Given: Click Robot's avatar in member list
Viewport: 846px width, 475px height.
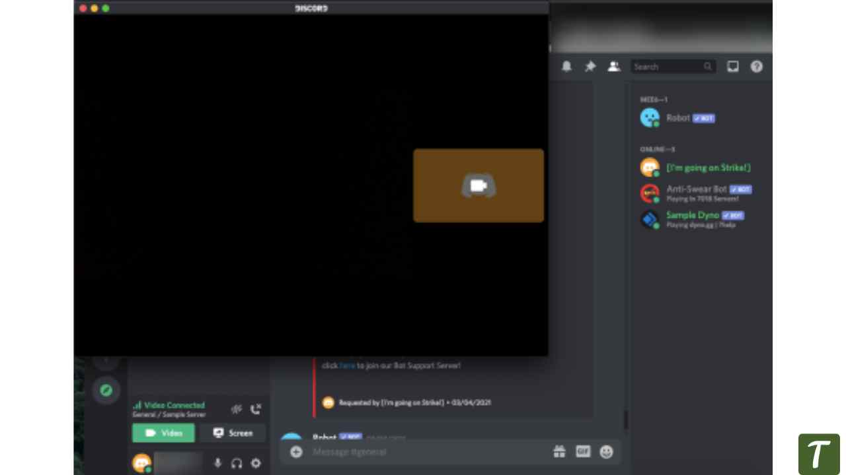Looking at the screenshot, I should (x=650, y=118).
